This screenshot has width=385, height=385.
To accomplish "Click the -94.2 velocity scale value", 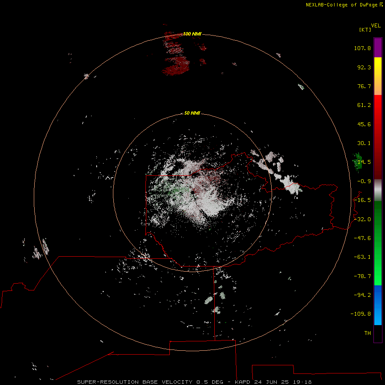I will click(x=362, y=295).
